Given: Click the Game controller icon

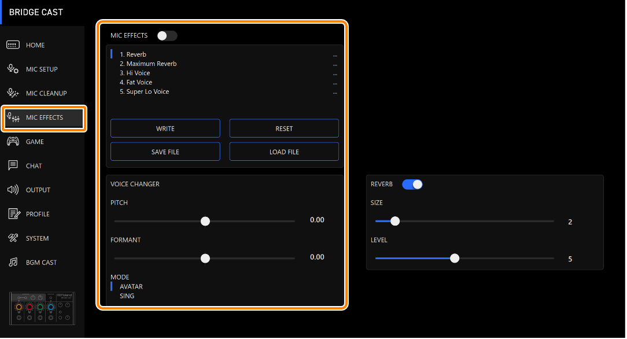Looking at the screenshot, I should click(13, 142).
